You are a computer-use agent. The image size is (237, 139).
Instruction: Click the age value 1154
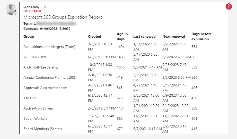click(121, 108)
